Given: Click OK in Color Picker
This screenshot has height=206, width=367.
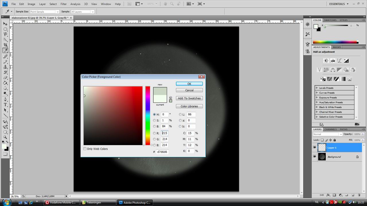Looking at the screenshot, I should [x=189, y=84].
